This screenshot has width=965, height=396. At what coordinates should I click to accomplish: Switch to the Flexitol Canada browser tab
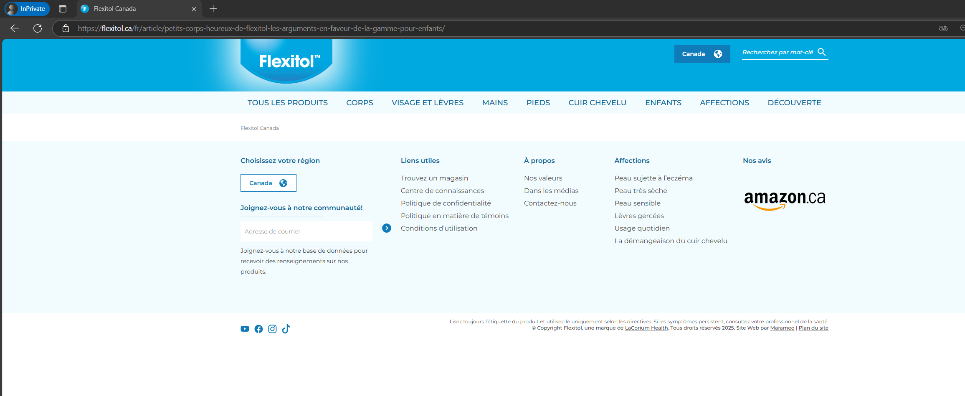(139, 9)
